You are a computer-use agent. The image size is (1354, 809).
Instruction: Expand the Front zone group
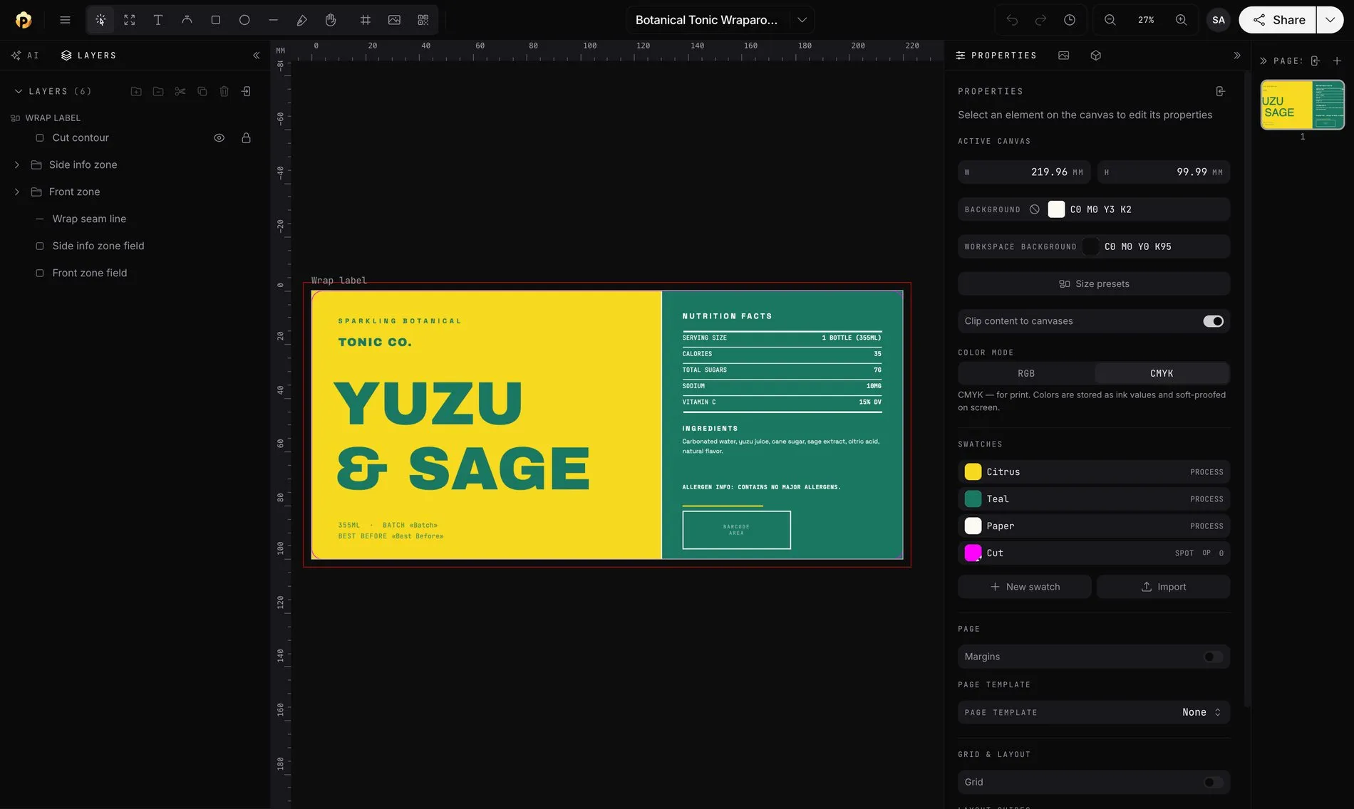point(17,192)
